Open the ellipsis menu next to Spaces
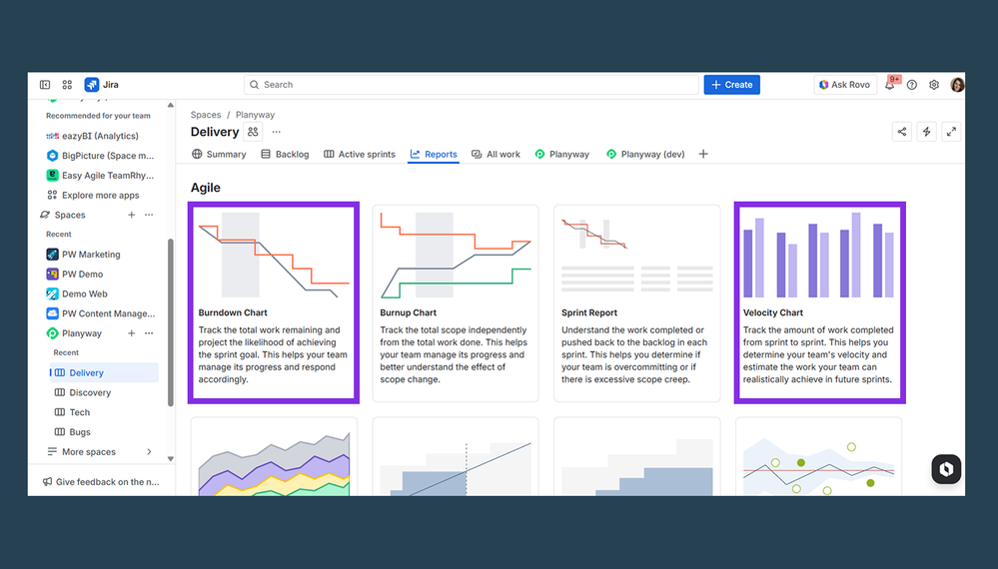998x569 pixels. (149, 215)
